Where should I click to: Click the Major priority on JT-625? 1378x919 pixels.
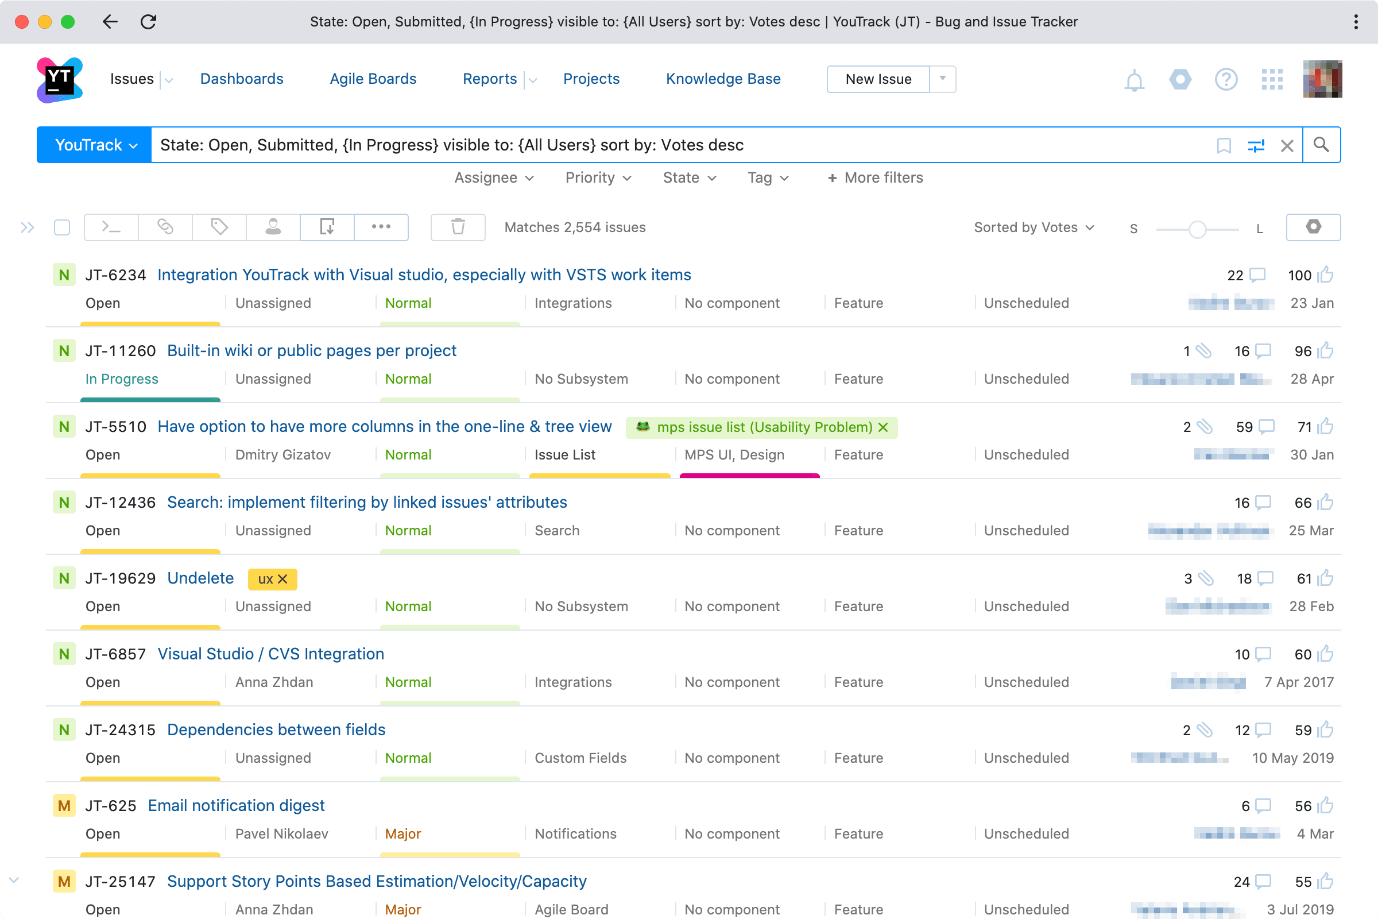click(x=402, y=833)
